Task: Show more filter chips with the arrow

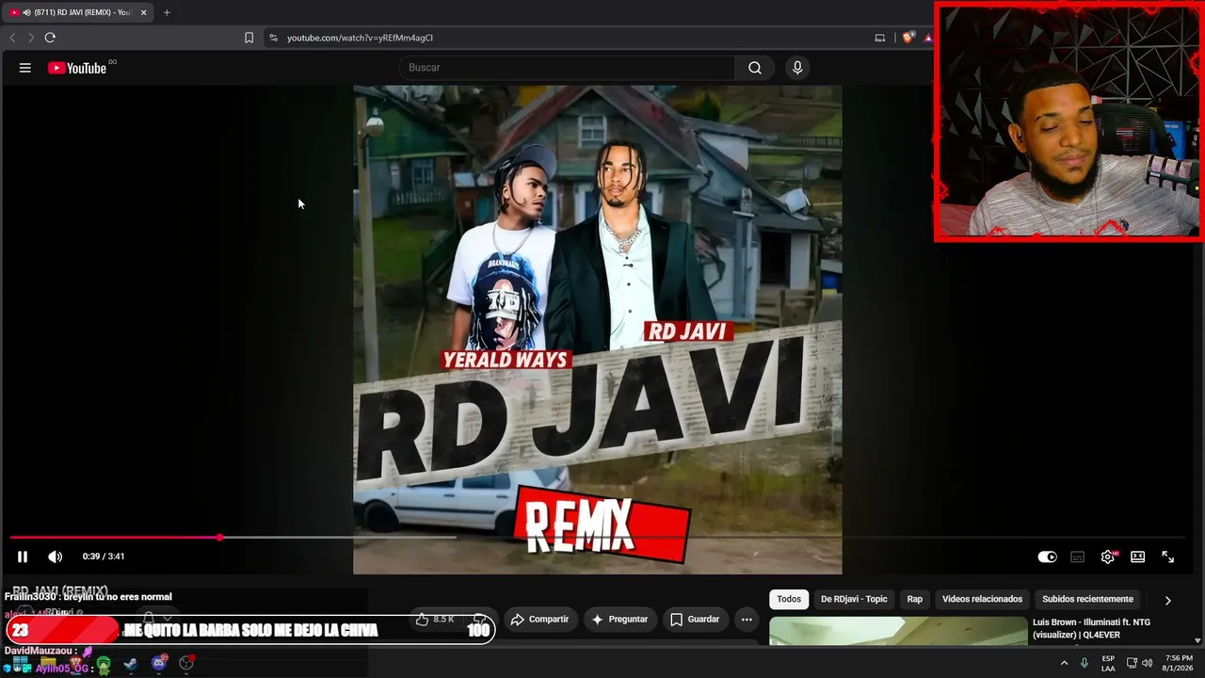Action: [1167, 600]
